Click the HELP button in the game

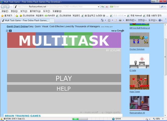[64, 88]
